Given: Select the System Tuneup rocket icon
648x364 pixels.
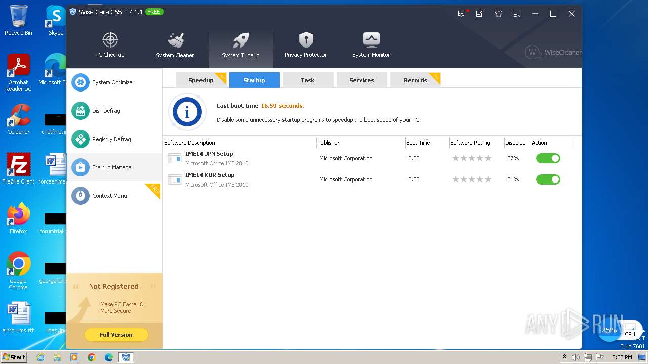Looking at the screenshot, I should coord(240,41).
